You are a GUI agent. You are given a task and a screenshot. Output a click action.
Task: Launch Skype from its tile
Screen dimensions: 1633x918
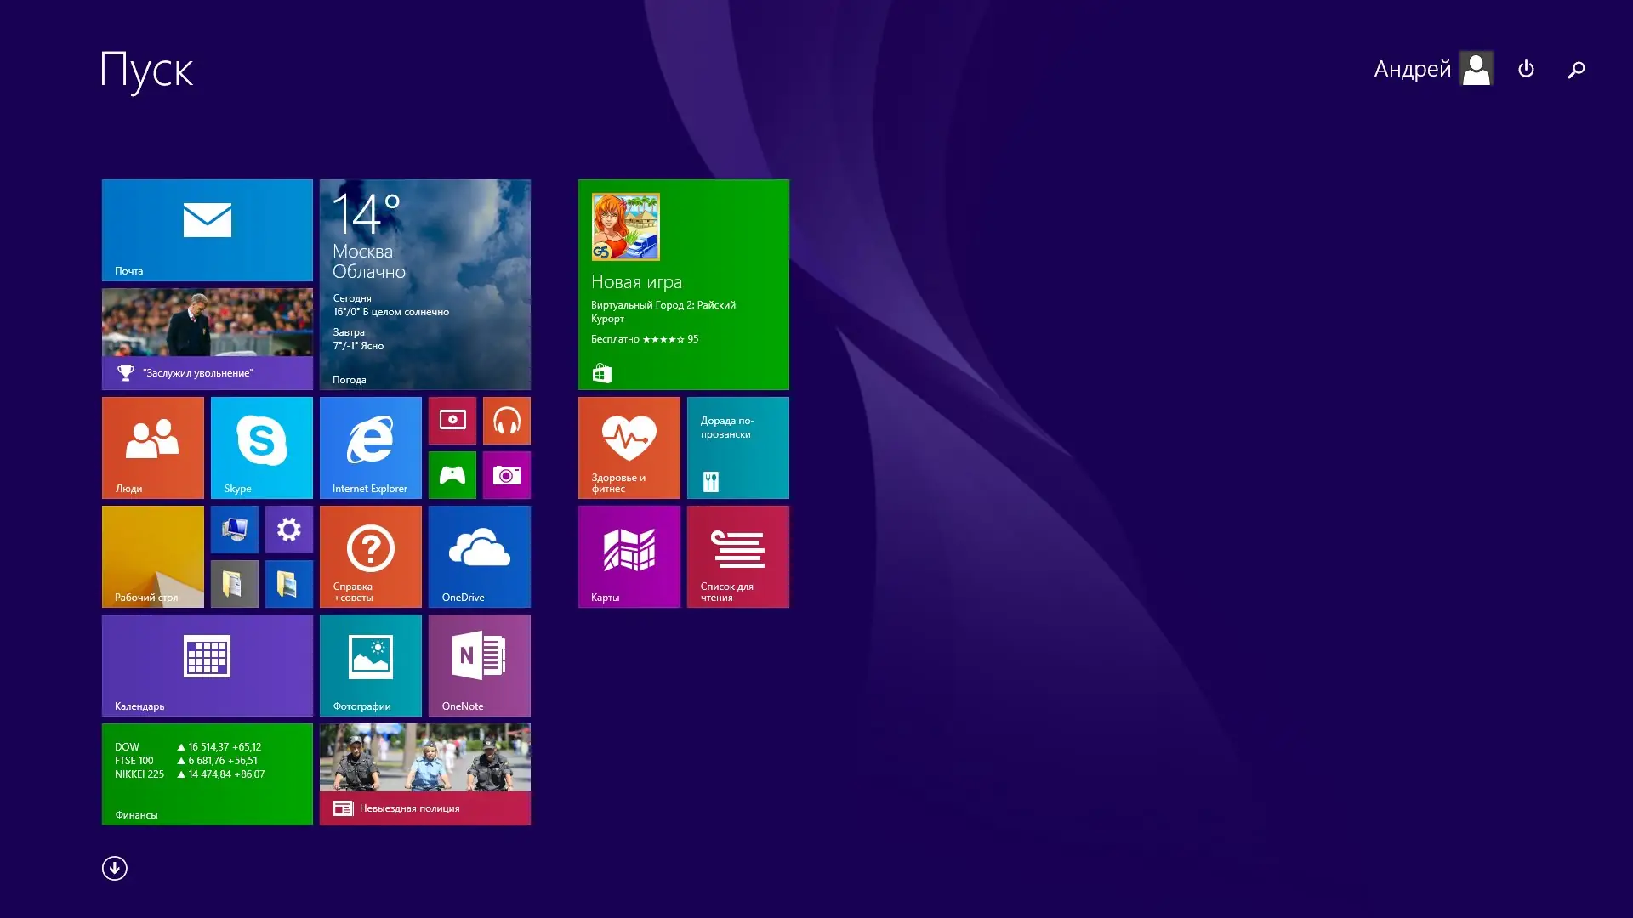pos(261,447)
